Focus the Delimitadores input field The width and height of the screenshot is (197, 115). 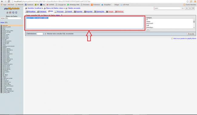(40, 34)
